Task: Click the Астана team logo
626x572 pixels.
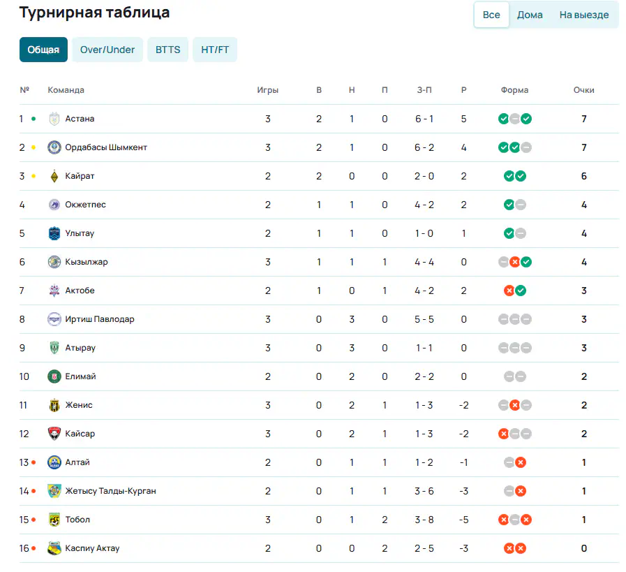Action: pyautogui.click(x=54, y=119)
